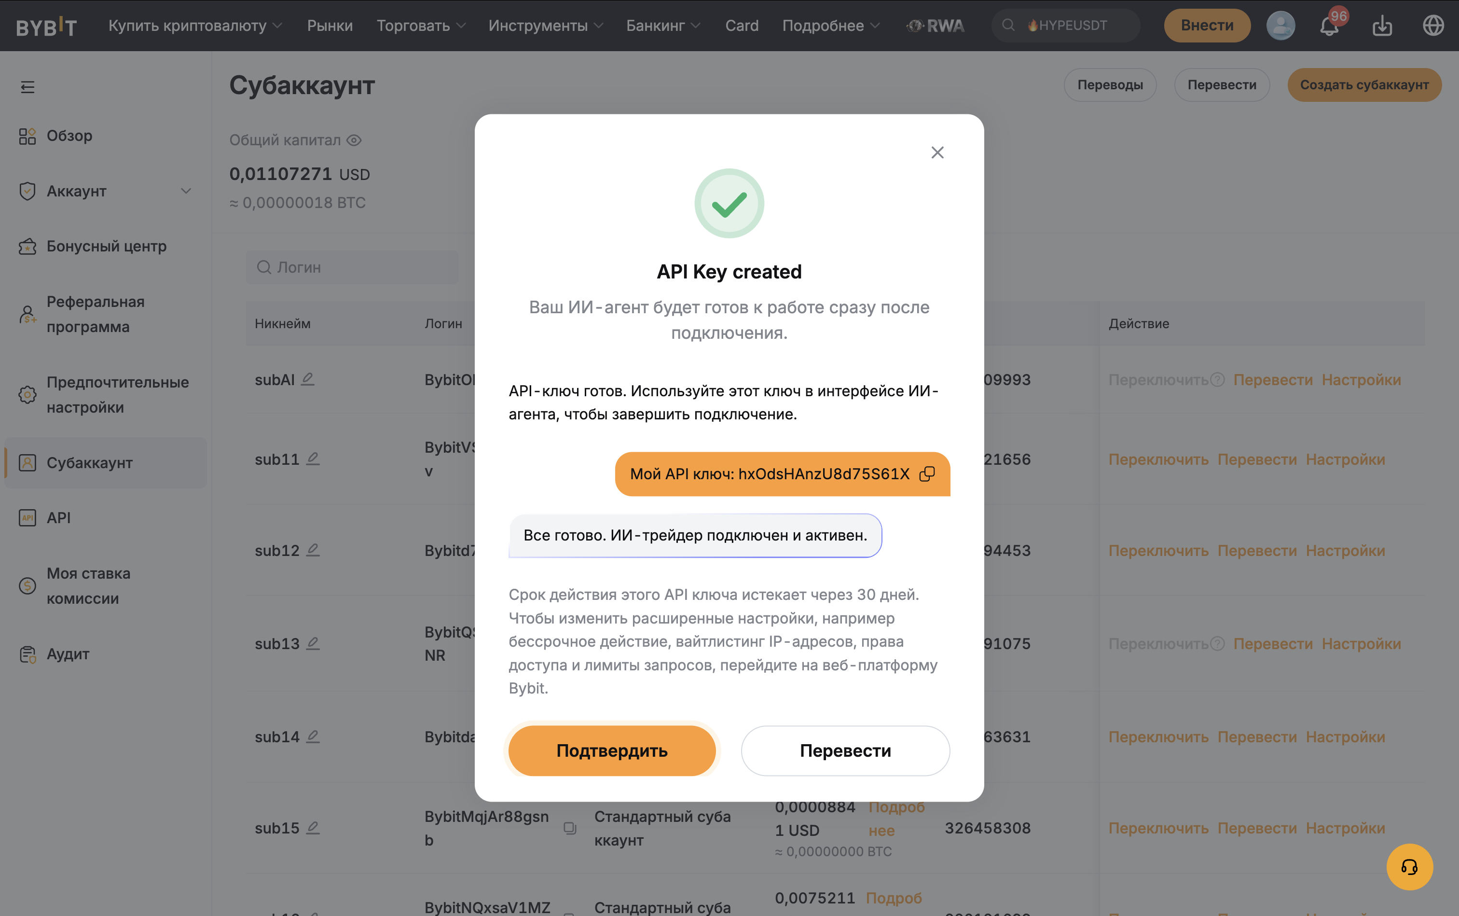This screenshot has height=916, width=1459.
Task: Click the Перевести button in the dialog
Action: click(845, 750)
